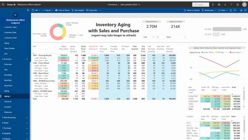Open the Bookmarks dropdown
The width and height of the screenshot is (248, 140).
(x=209, y=10)
